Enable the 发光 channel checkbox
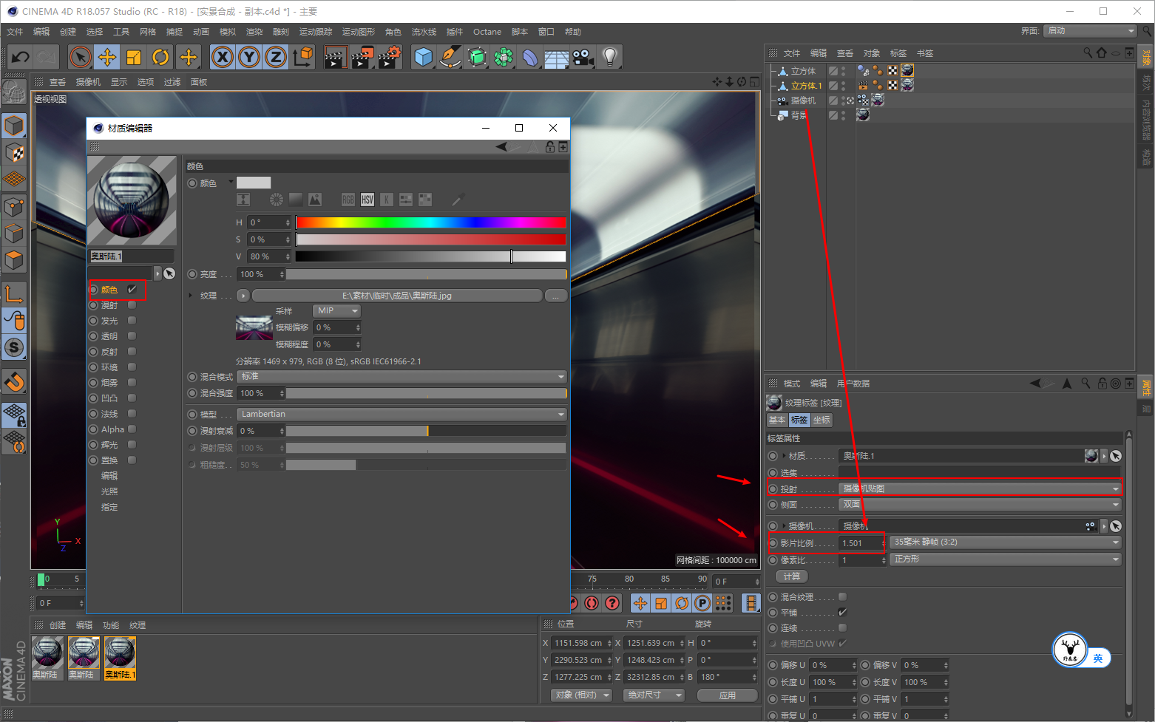Viewport: 1155px width, 722px height. (x=132, y=321)
